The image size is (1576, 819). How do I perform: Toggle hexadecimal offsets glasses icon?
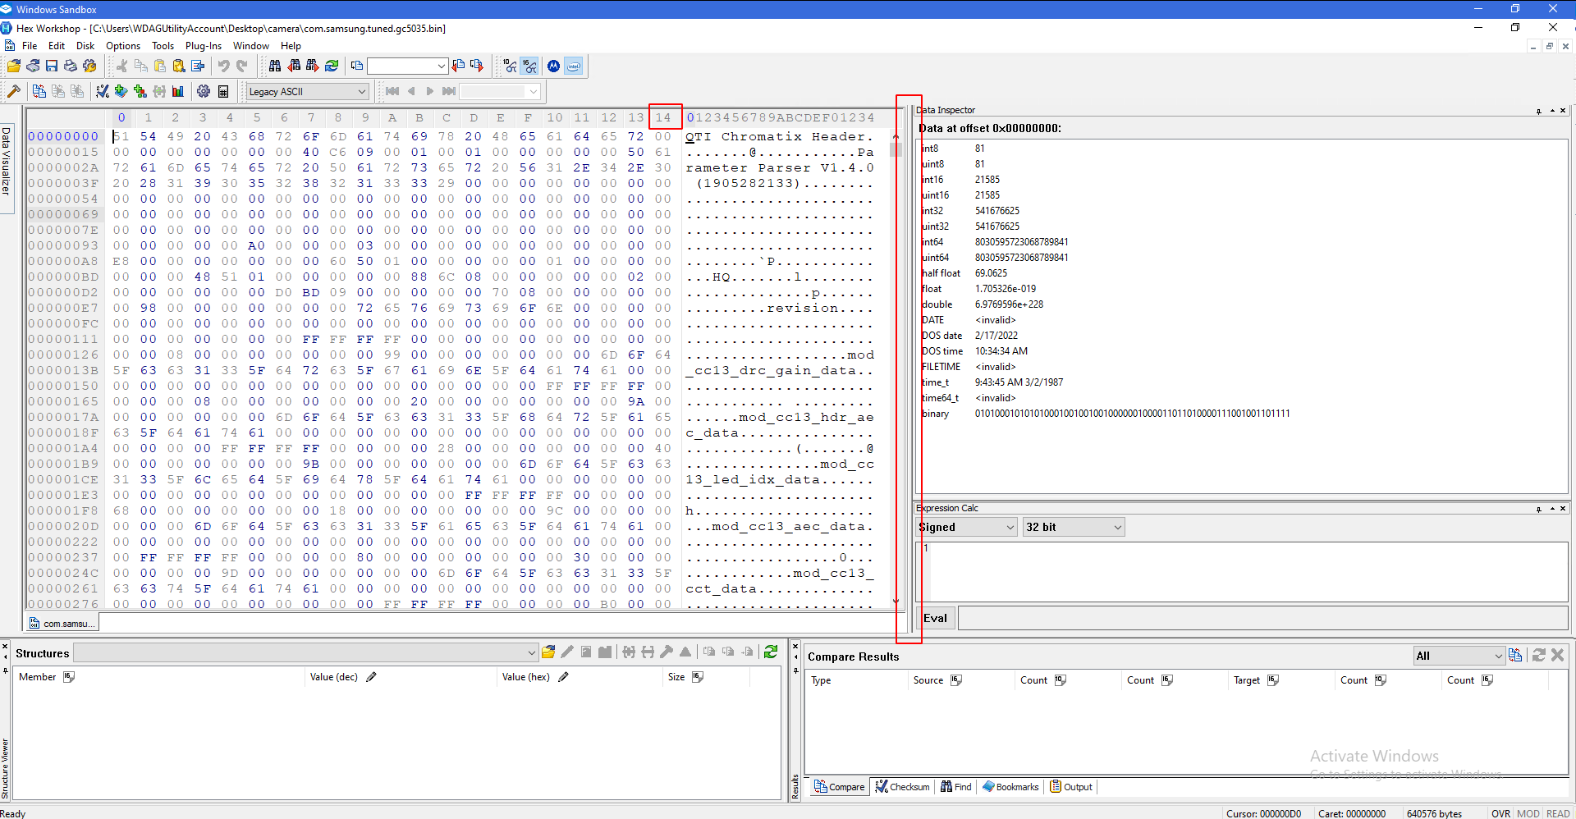click(530, 66)
